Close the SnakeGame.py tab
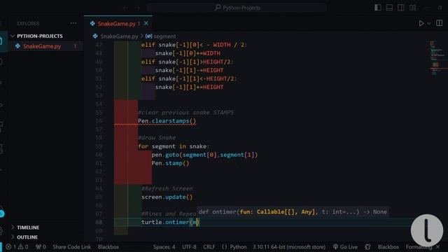This screenshot has height=252, width=448. point(146,23)
